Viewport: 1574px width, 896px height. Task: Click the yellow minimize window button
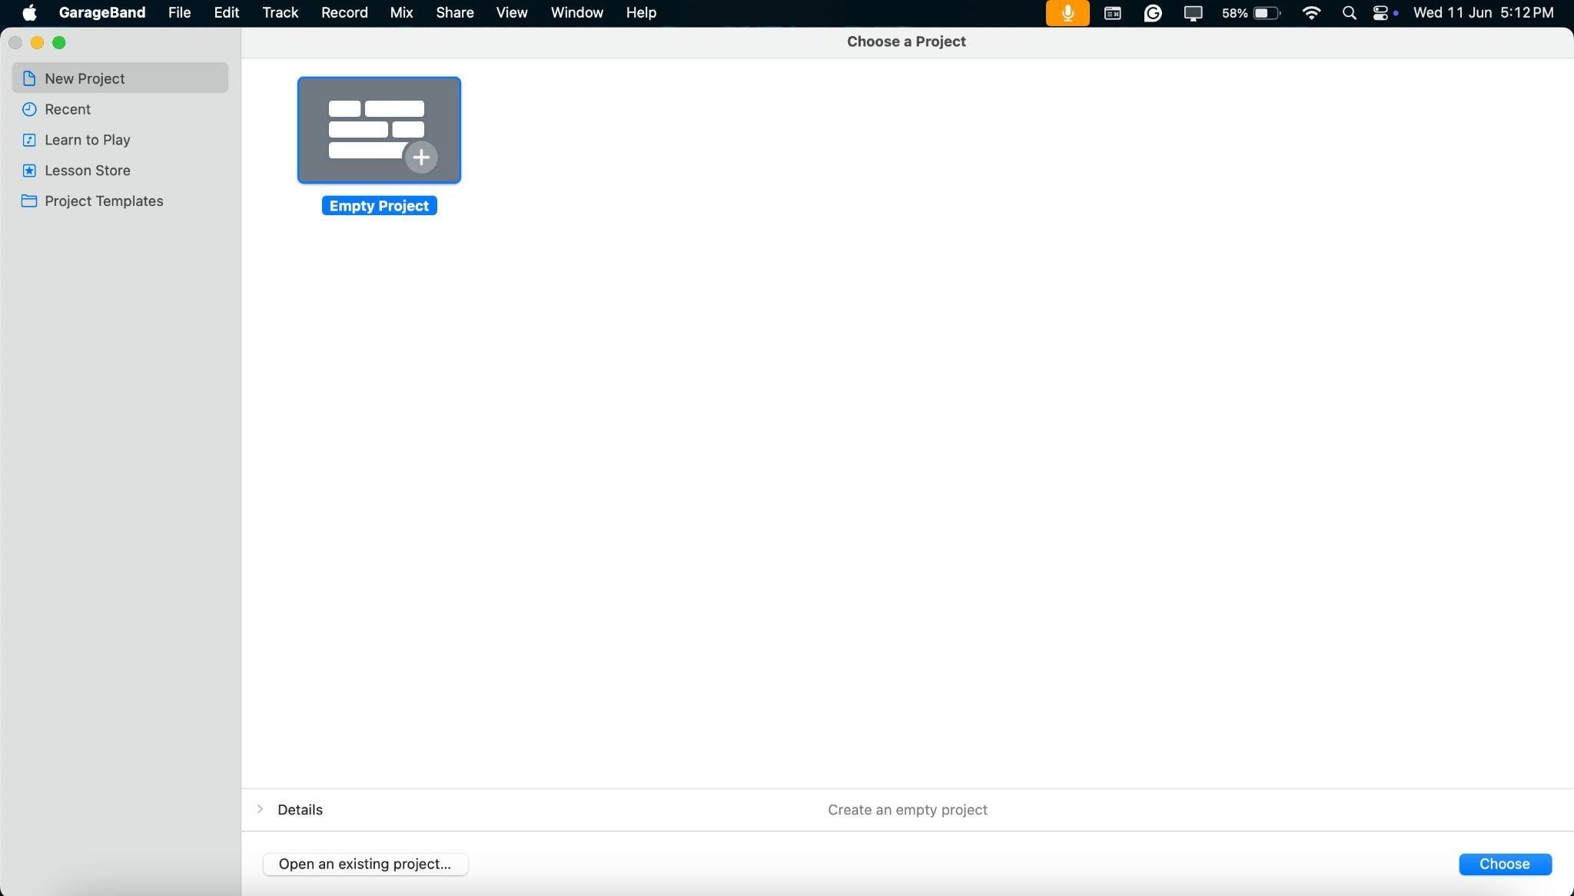point(37,43)
